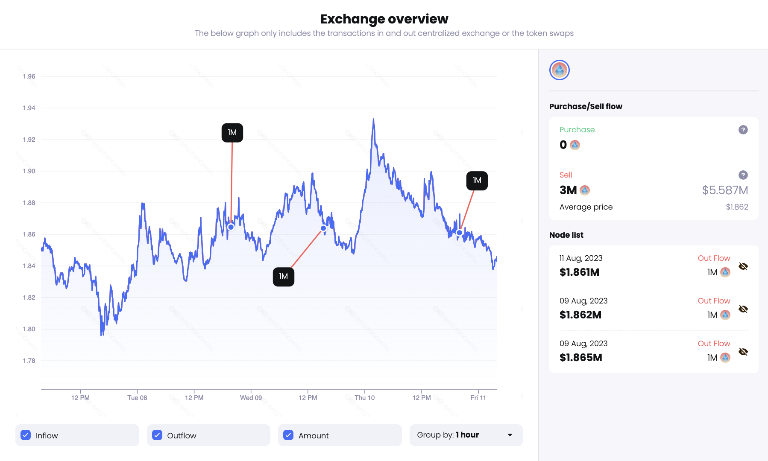This screenshot has height=461, width=768.
Task: Toggle the Amount checkbox off
Action: (288, 435)
